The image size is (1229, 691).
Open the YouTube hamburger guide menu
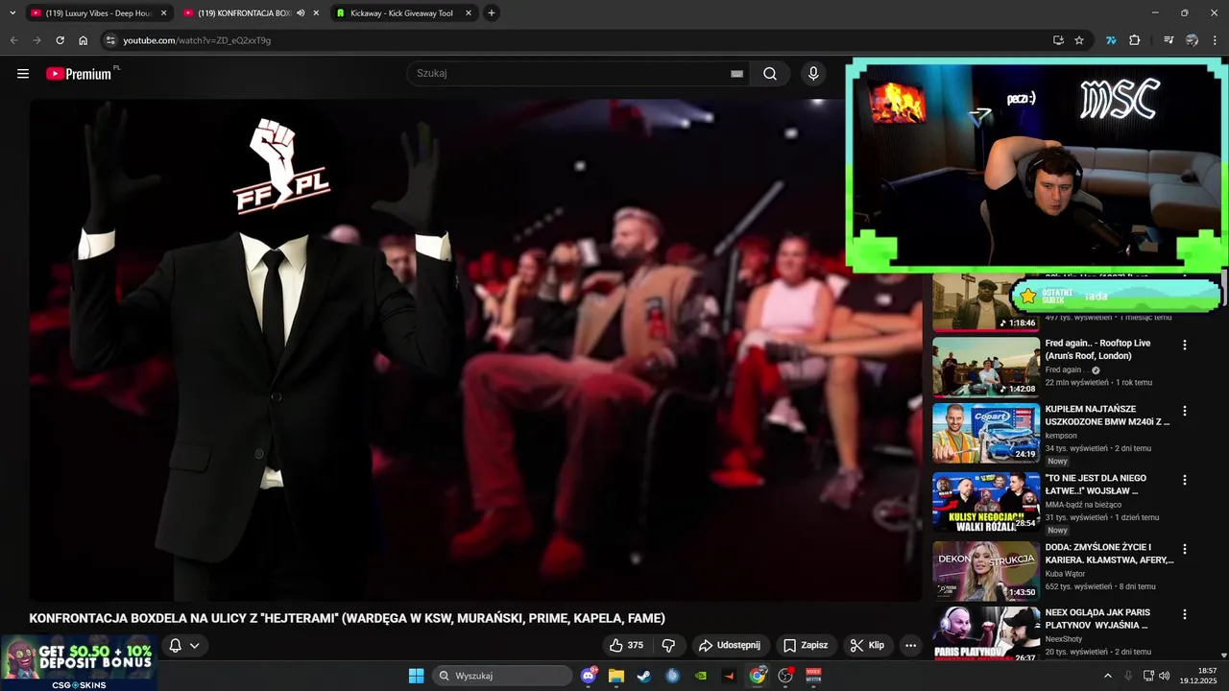tap(23, 74)
